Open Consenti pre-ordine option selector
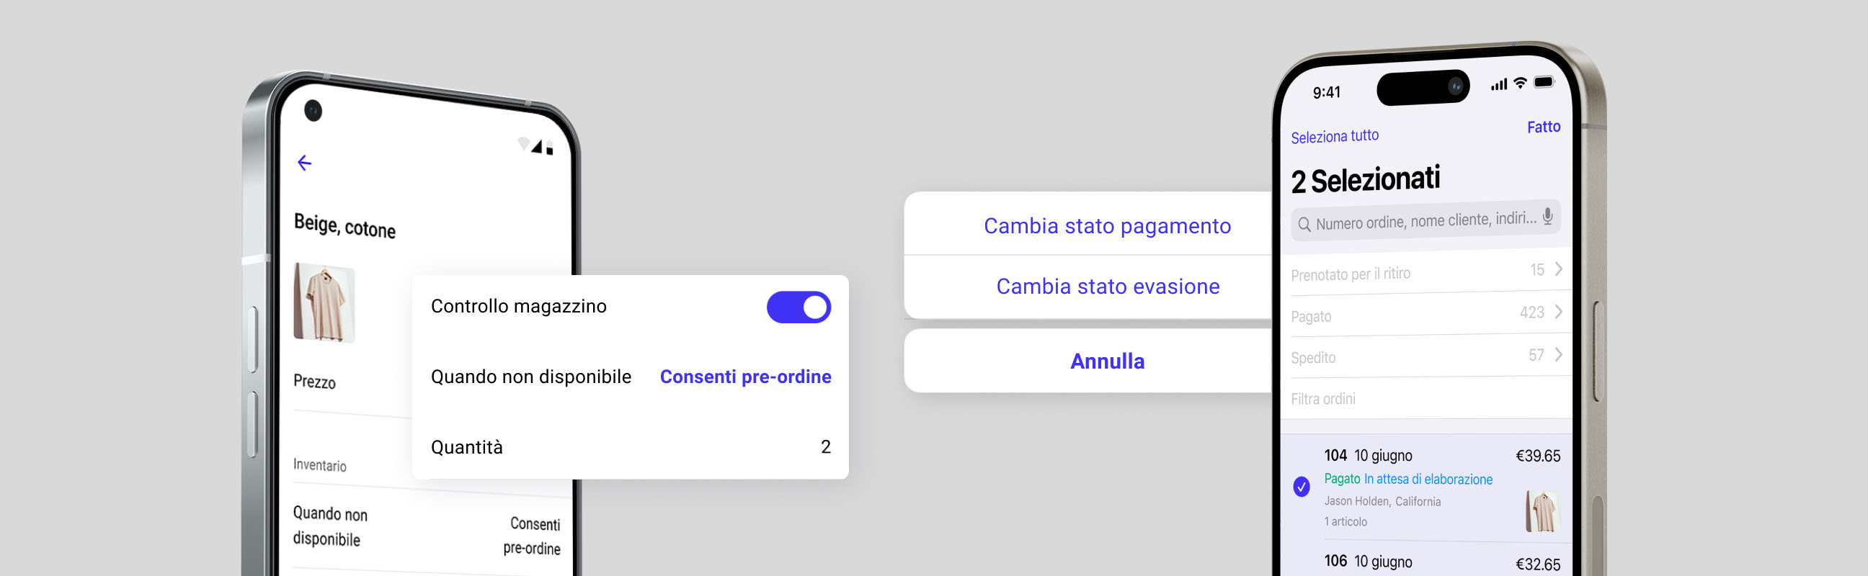The height and width of the screenshot is (576, 1868). click(744, 377)
